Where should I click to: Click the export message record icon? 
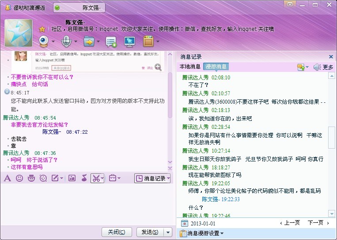point(301,67)
